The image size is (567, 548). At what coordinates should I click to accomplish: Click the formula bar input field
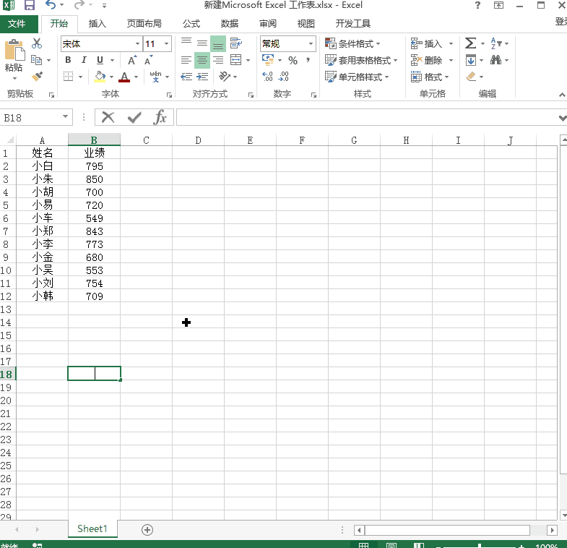pyautogui.click(x=367, y=118)
